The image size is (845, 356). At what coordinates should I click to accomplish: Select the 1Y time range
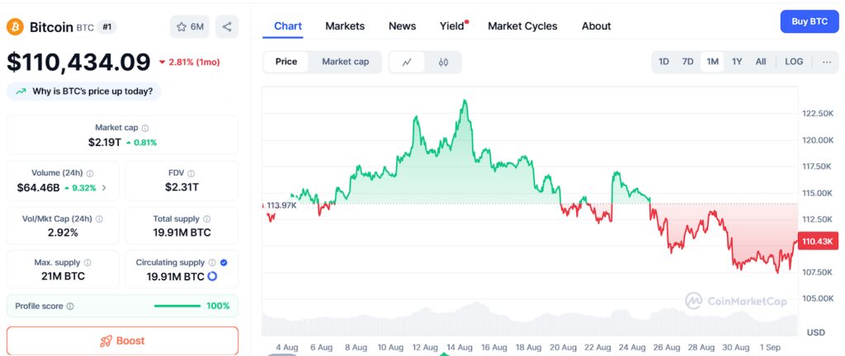737,62
